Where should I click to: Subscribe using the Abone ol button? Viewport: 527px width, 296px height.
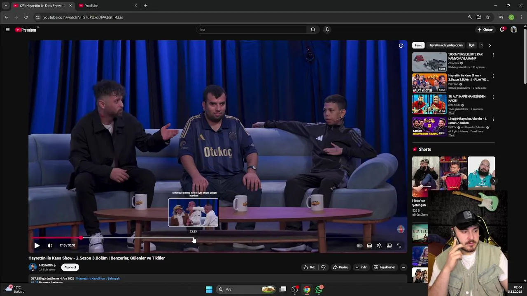70,267
